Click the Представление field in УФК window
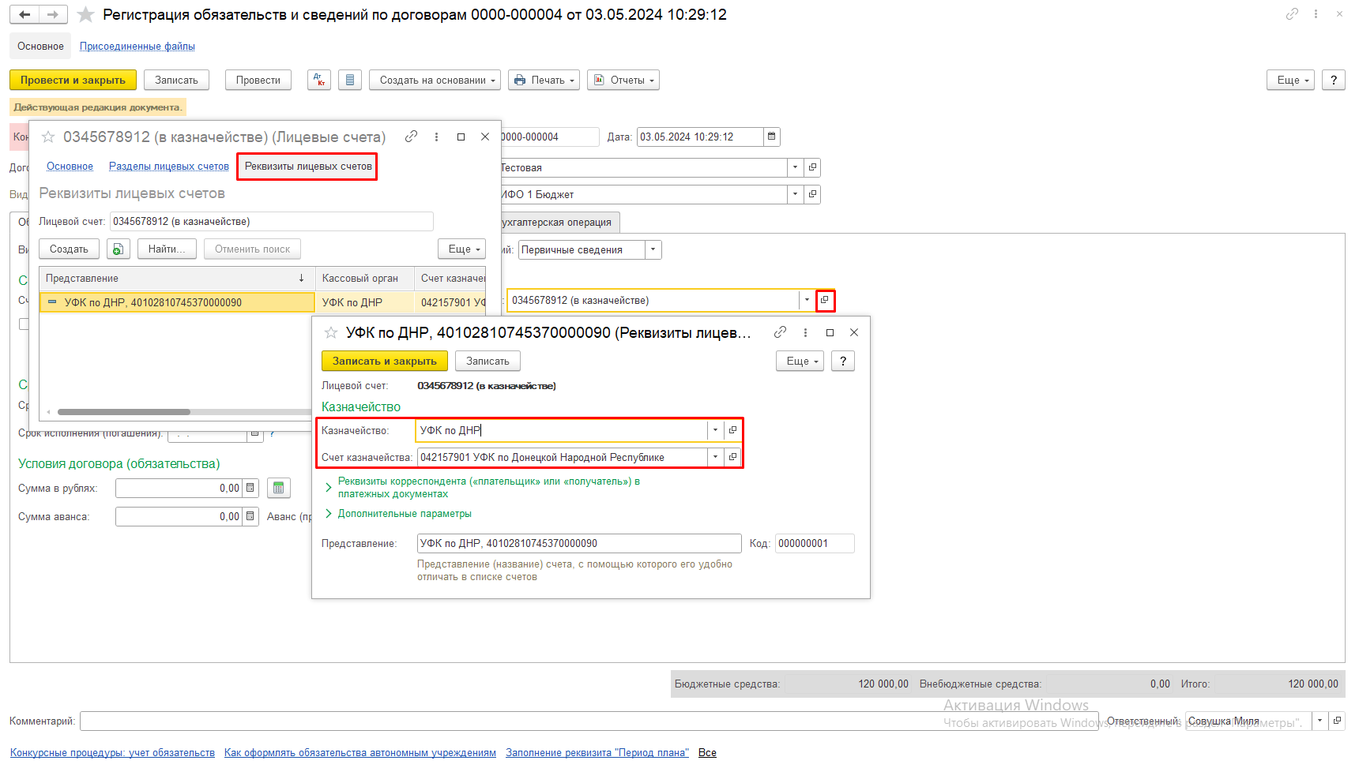This screenshot has width=1359, height=768. point(579,543)
